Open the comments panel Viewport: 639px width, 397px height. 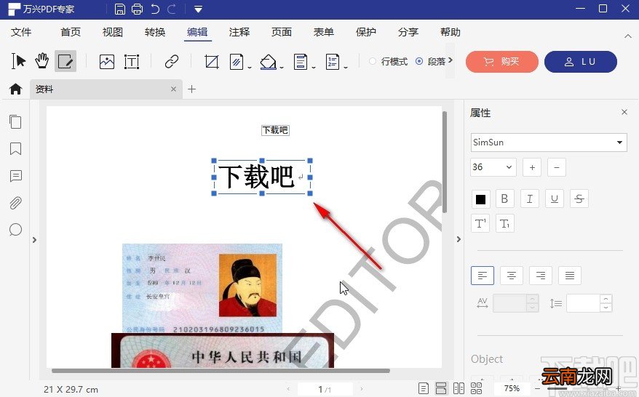15,176
